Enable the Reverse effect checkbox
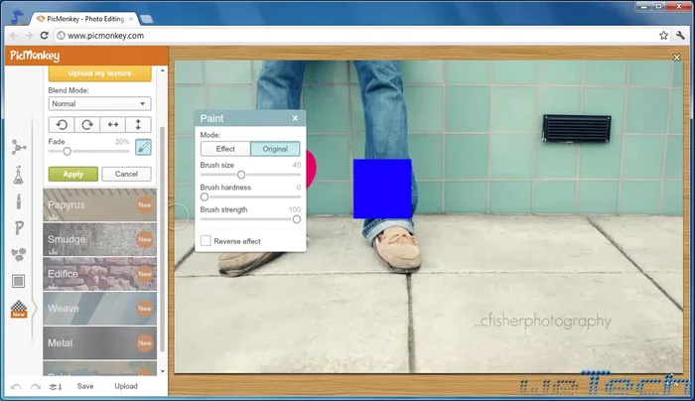695x401 pixels. point(206,240)
